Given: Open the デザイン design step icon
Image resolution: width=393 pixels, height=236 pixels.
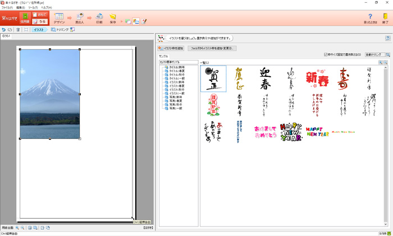Looking at the screenshot, I should point(59,18).
